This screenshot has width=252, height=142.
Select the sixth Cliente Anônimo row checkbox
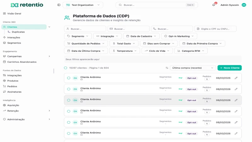click(69, 133)
